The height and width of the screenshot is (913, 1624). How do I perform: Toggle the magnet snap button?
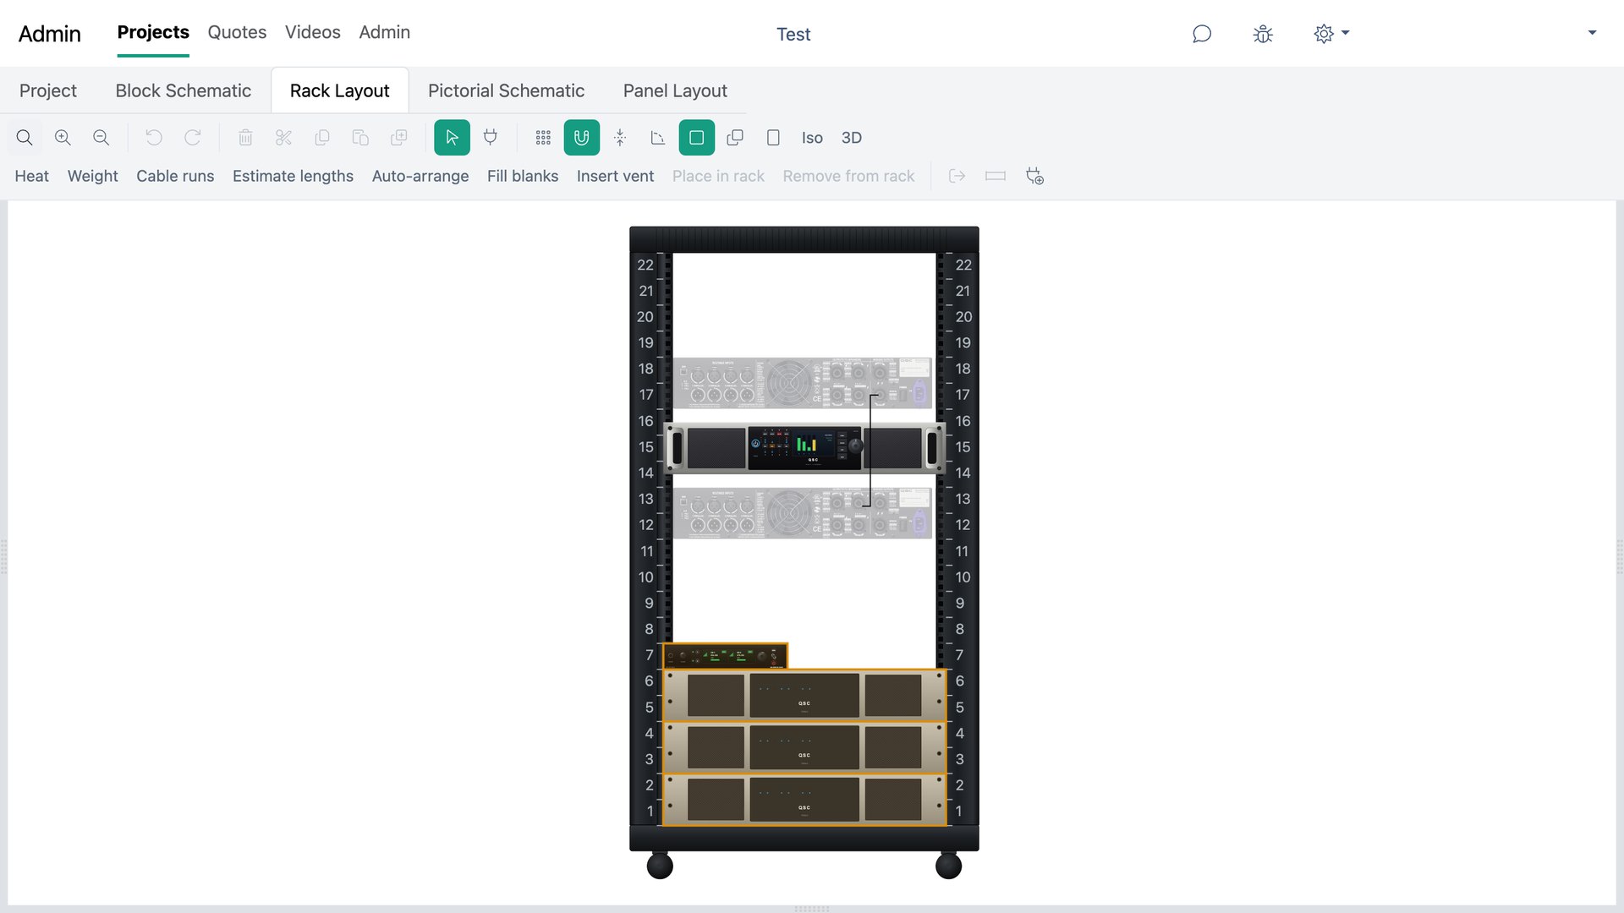coord(582,138)
